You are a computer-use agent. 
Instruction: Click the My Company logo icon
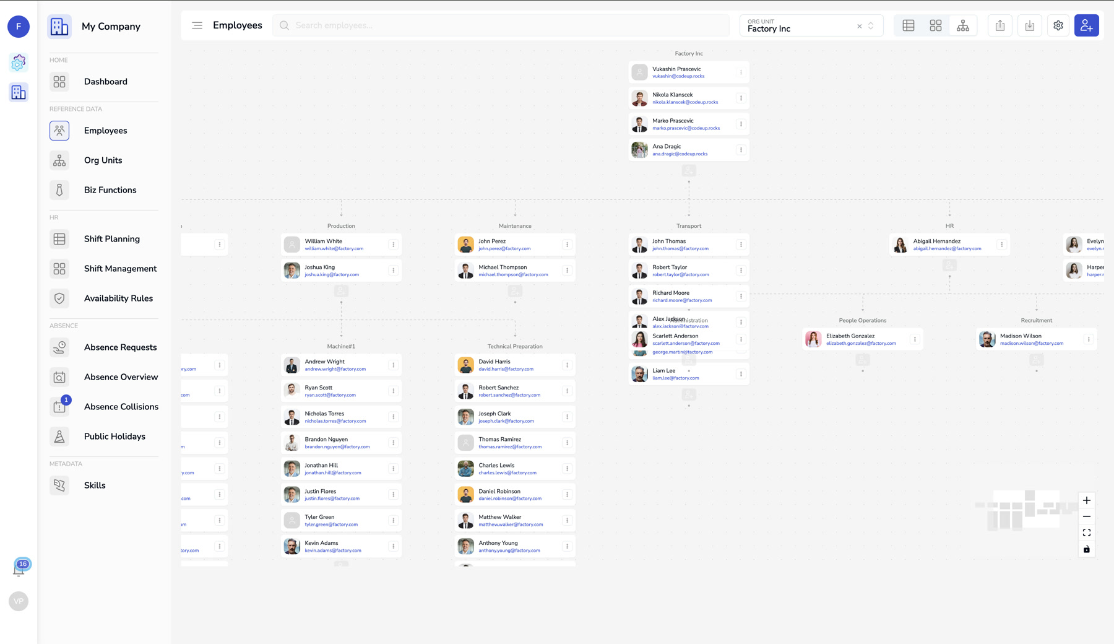pyautogui.click(x=59, y=27)
